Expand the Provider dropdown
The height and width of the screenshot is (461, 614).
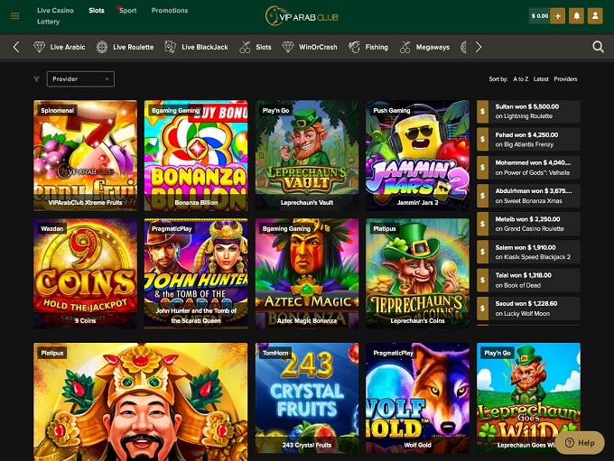80,79
